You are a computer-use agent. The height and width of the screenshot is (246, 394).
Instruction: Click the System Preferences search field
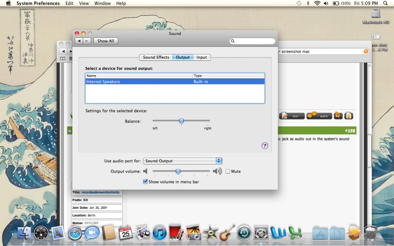point(252,41)
